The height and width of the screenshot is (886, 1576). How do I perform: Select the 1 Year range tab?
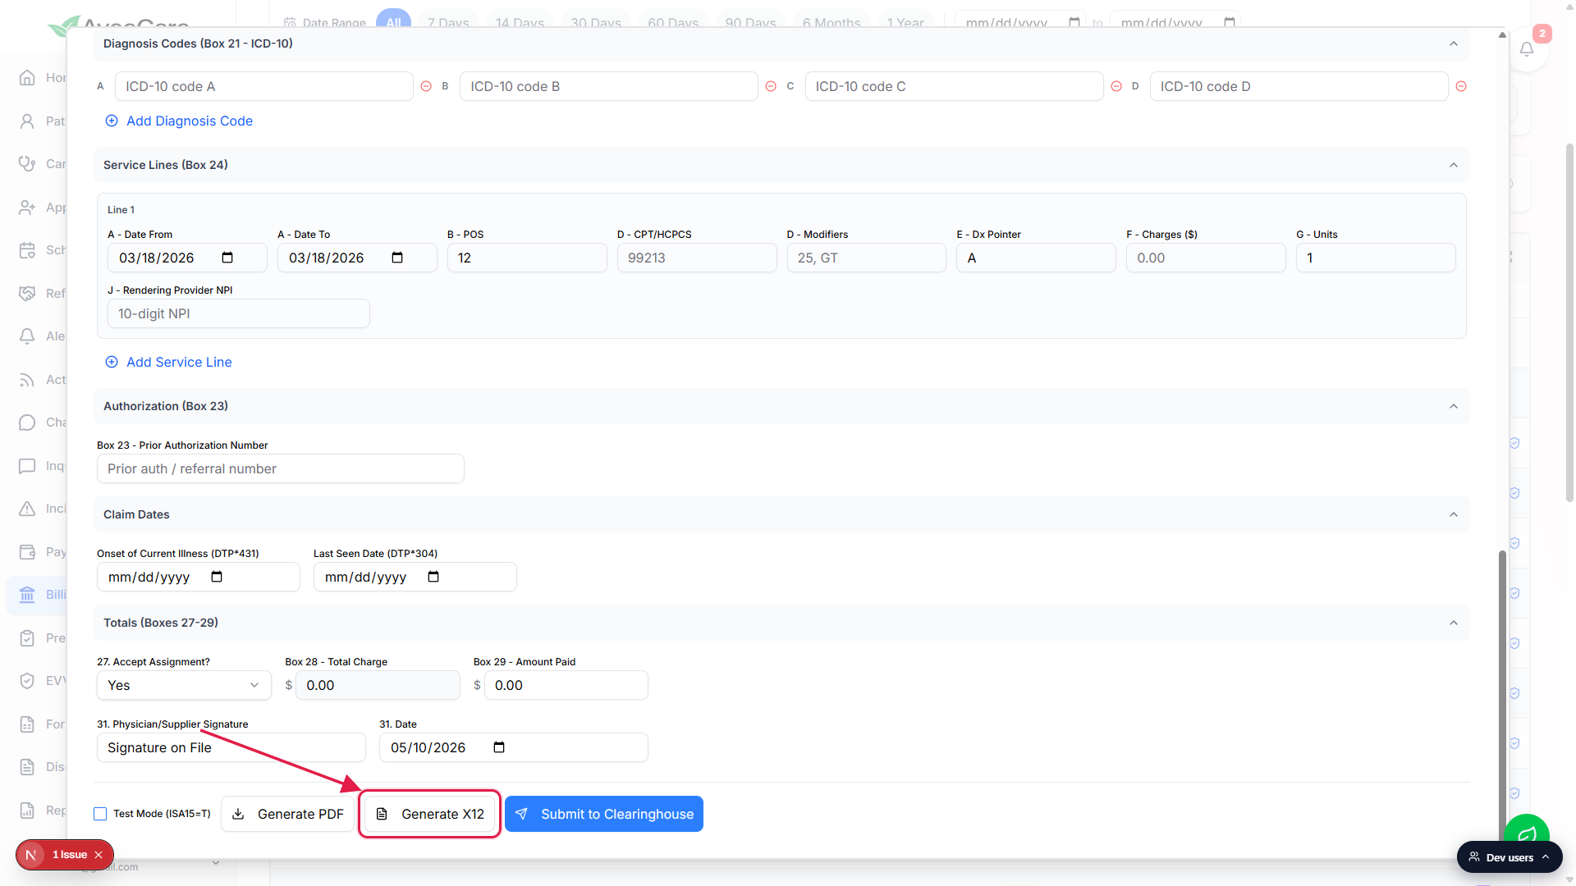pyautogui.click(x=905, y=21)
